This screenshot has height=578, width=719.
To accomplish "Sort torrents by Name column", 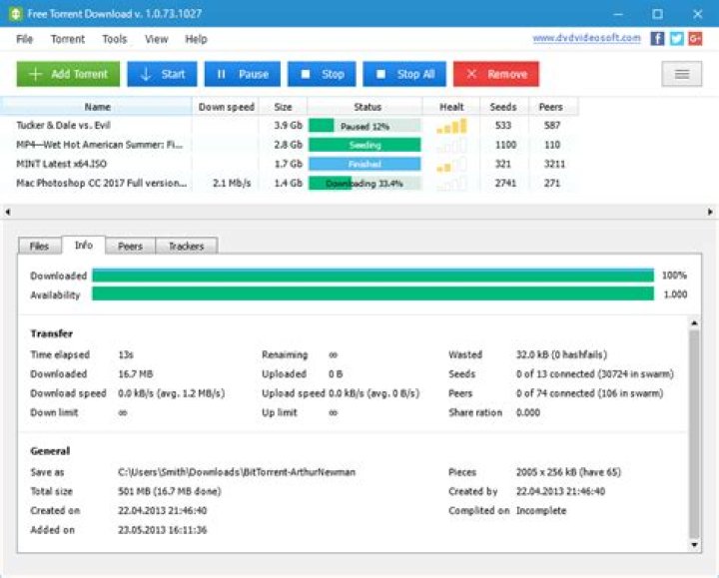I will click(97, 107).
